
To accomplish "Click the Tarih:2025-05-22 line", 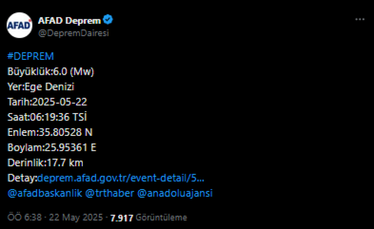I will 47,102.
